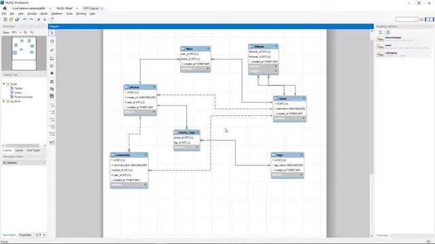Pick relationship using existing columns tool
435x244 pixels.
[x=52, y=143]
